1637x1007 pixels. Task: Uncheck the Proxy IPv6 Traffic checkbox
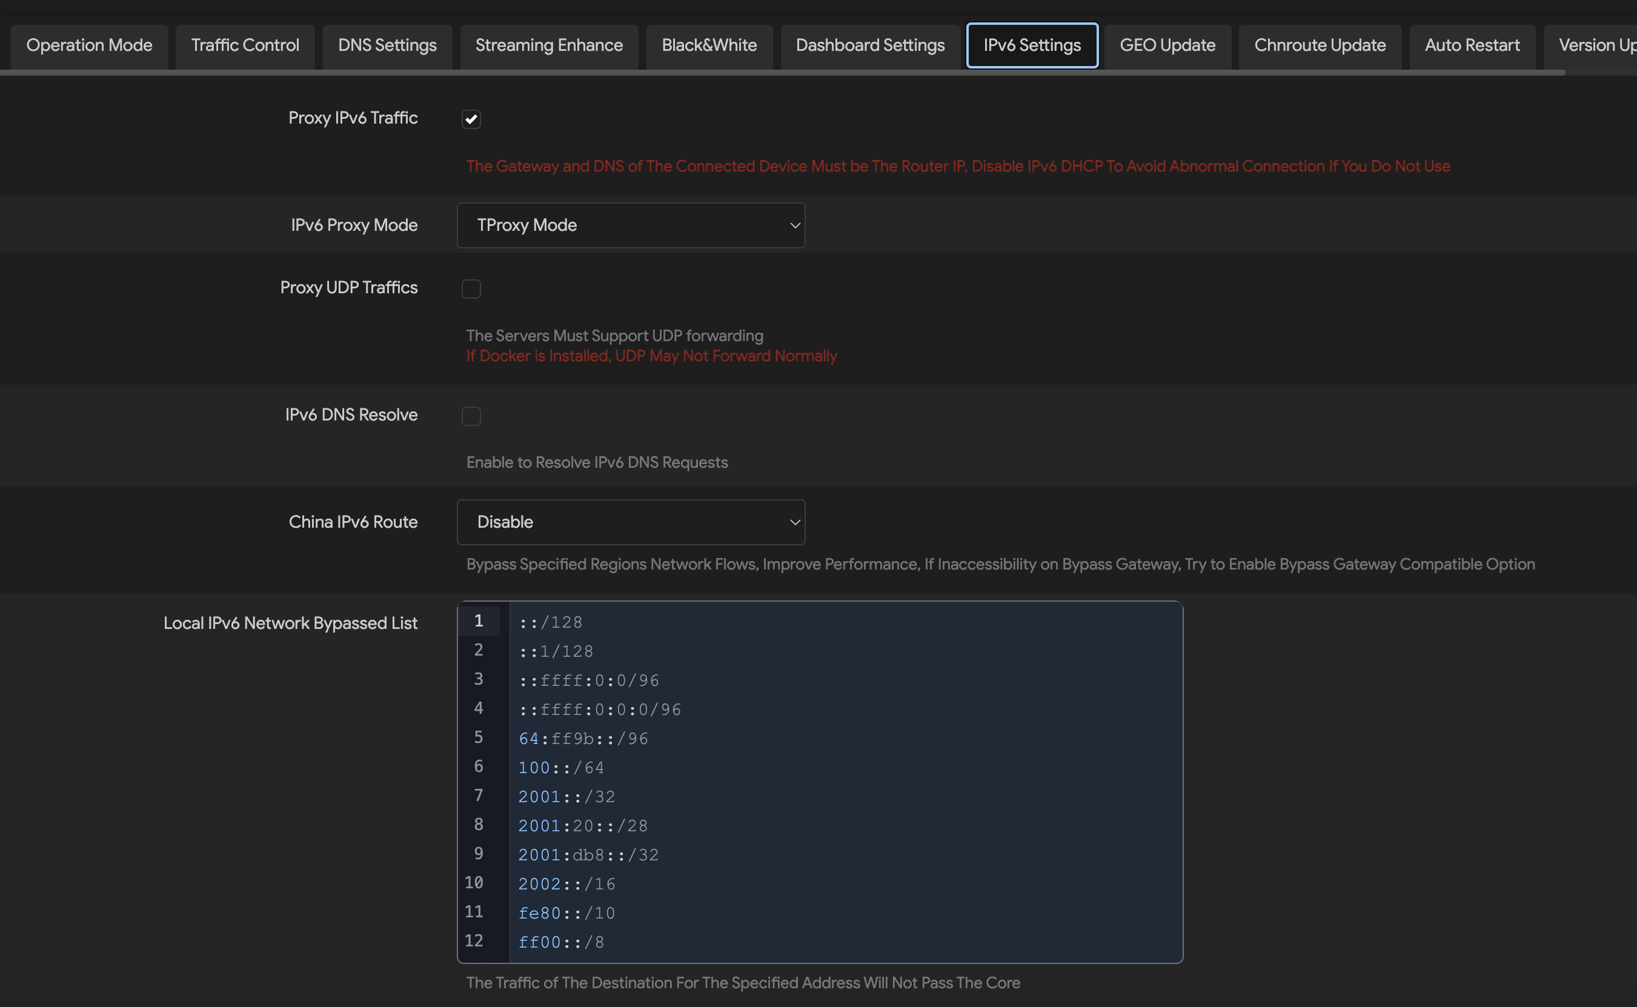click(471, 119)
